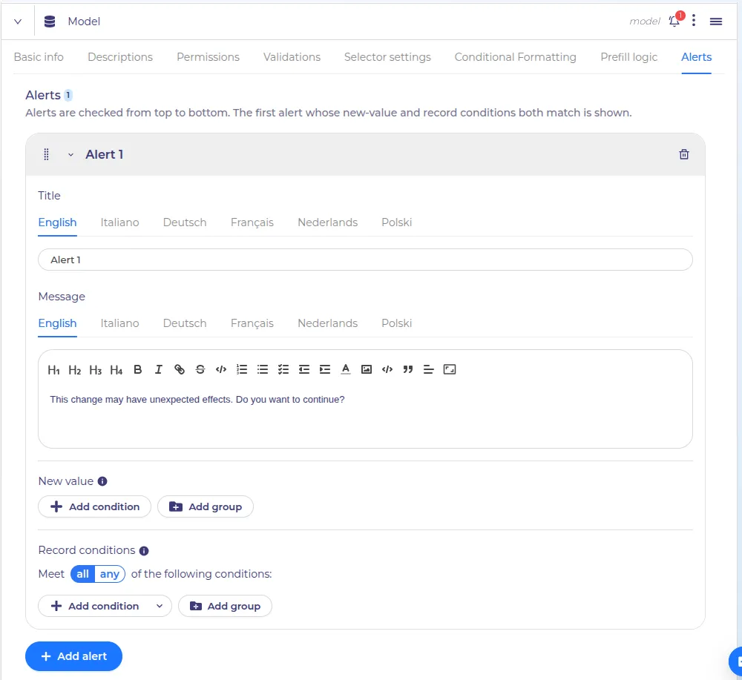
Task: Show the Record conditions info tooltip
Action: click(x=144, y=551)
